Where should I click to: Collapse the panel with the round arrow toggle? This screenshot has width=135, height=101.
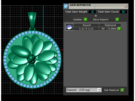coord(96,16)
